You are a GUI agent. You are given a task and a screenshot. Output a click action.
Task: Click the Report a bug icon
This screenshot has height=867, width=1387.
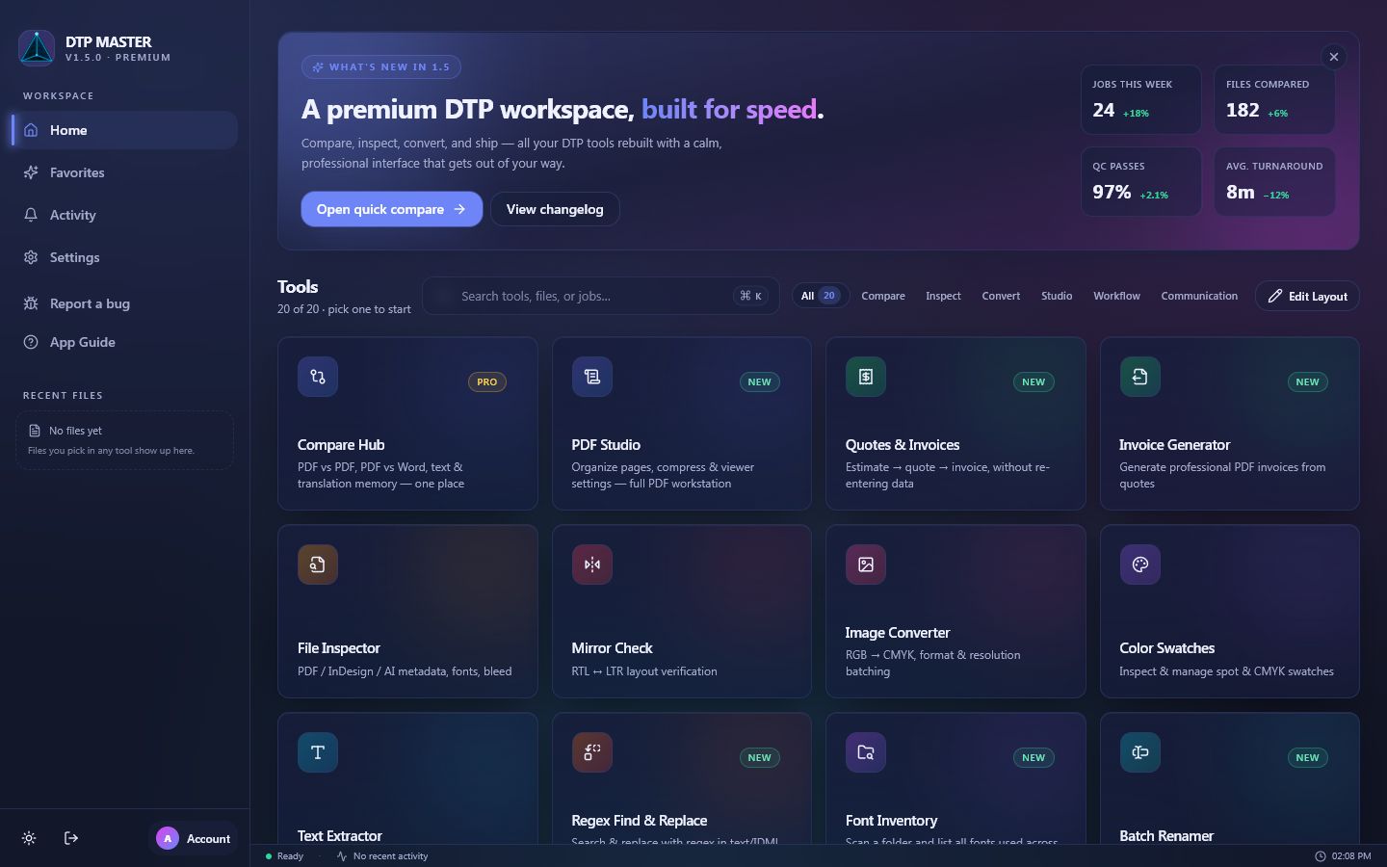31,303
